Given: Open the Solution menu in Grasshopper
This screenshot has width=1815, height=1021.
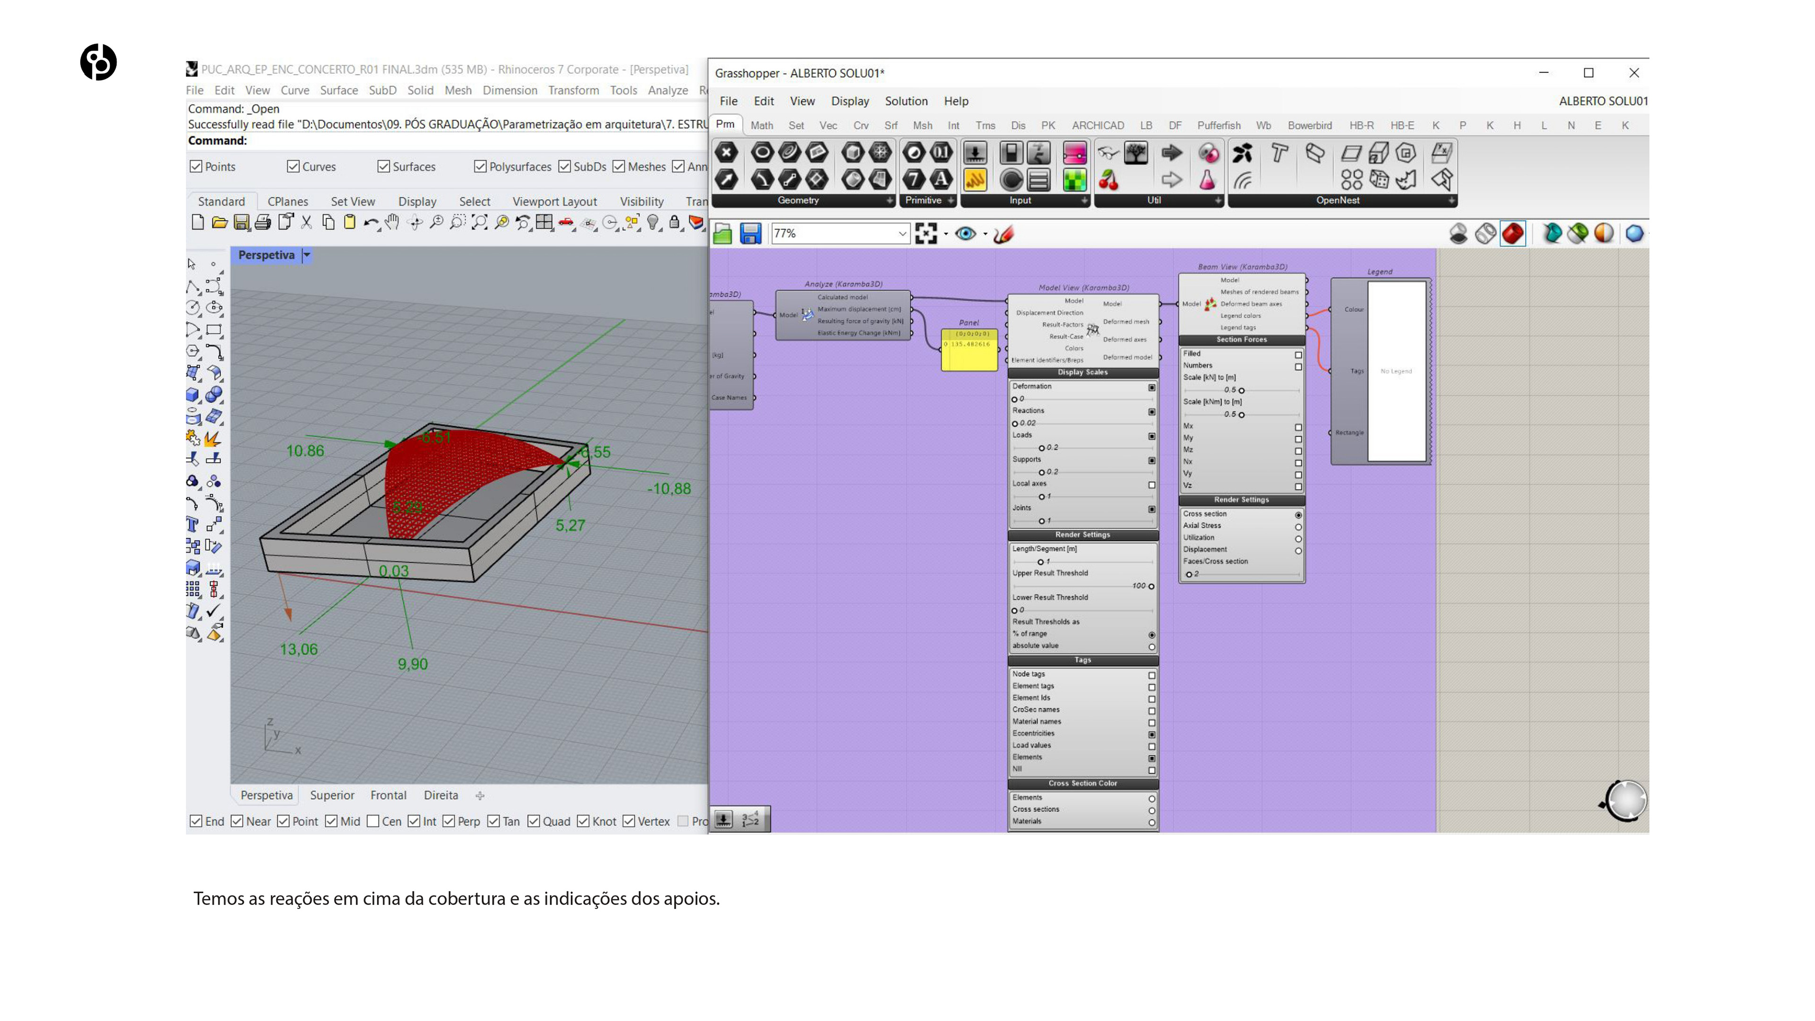Looking at the screenshot, I should coord(906,101).
